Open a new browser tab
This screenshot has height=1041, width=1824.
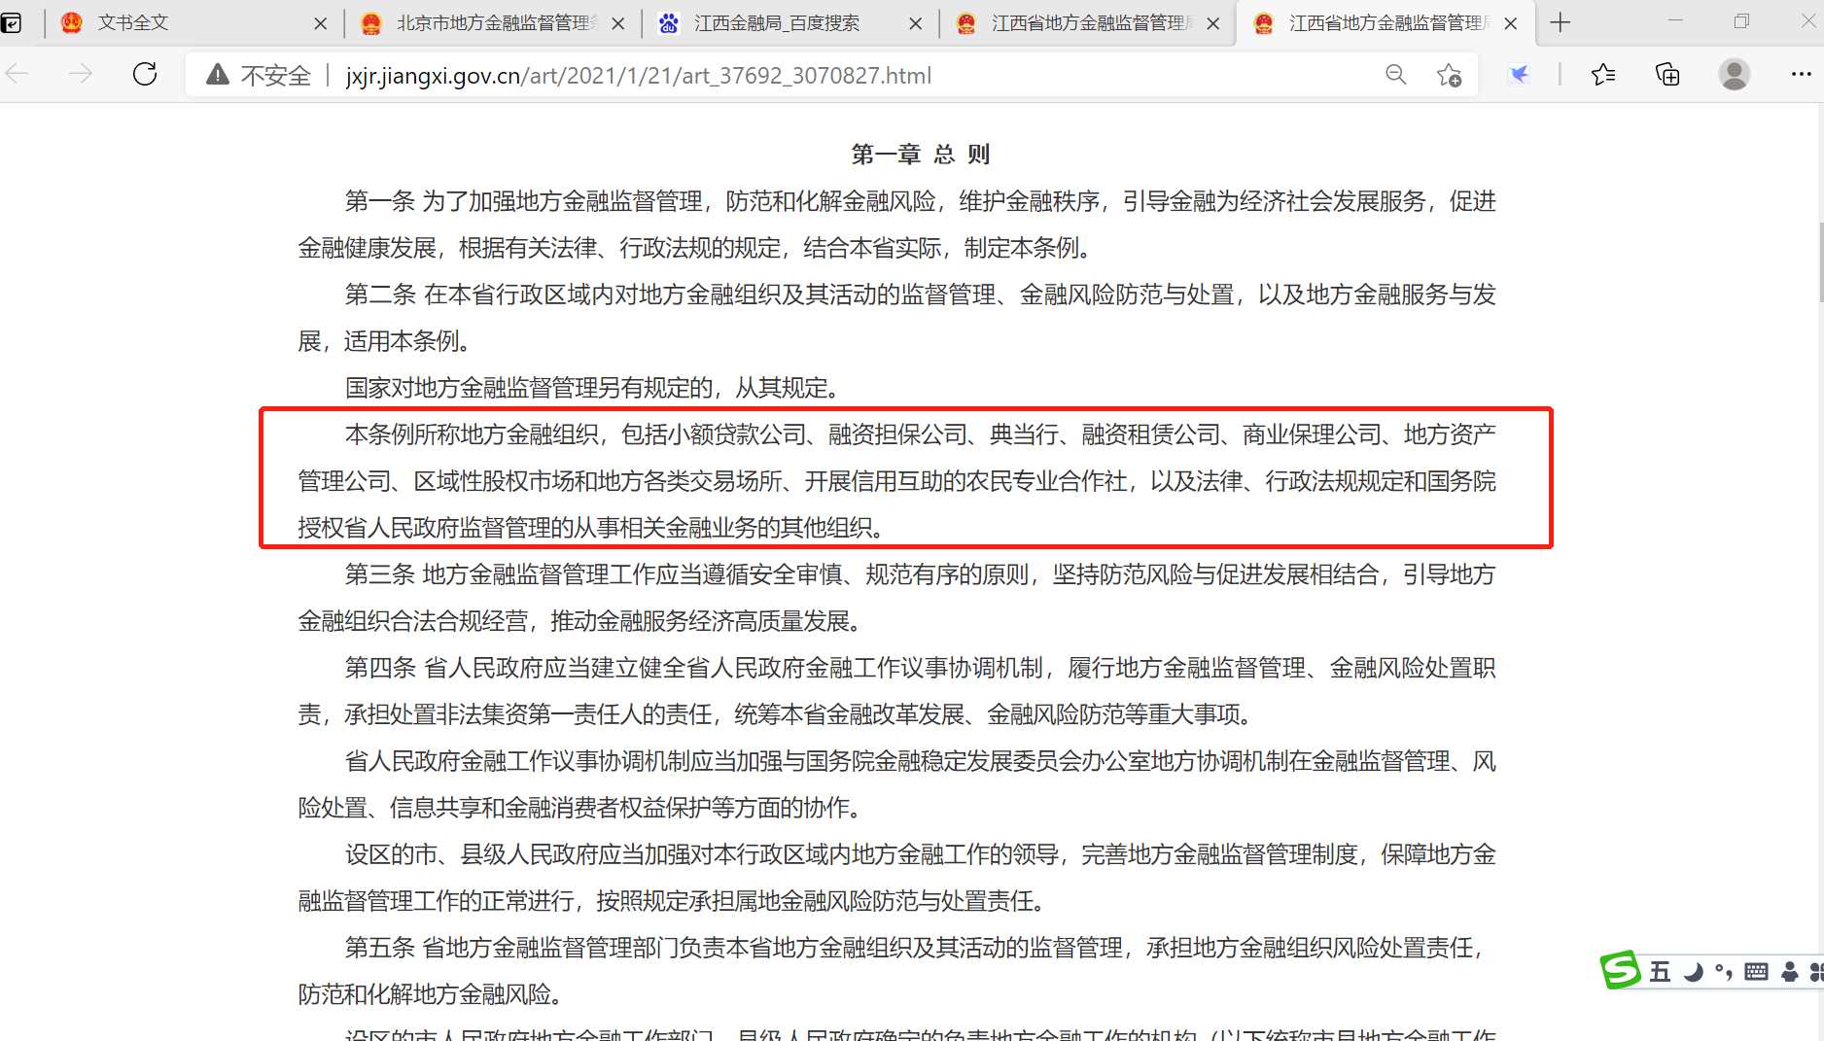coord(1561,22)
